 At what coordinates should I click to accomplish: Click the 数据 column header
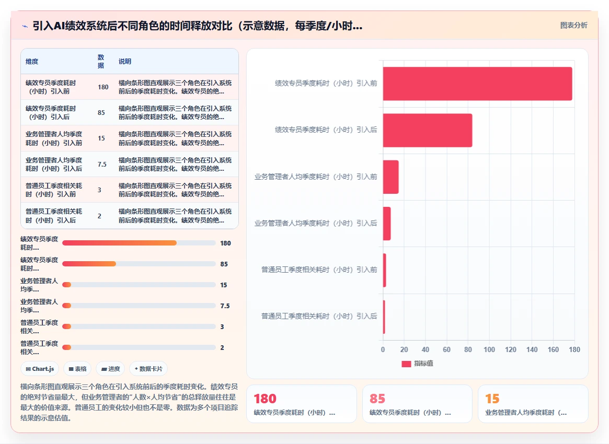[x=100, y=61]
